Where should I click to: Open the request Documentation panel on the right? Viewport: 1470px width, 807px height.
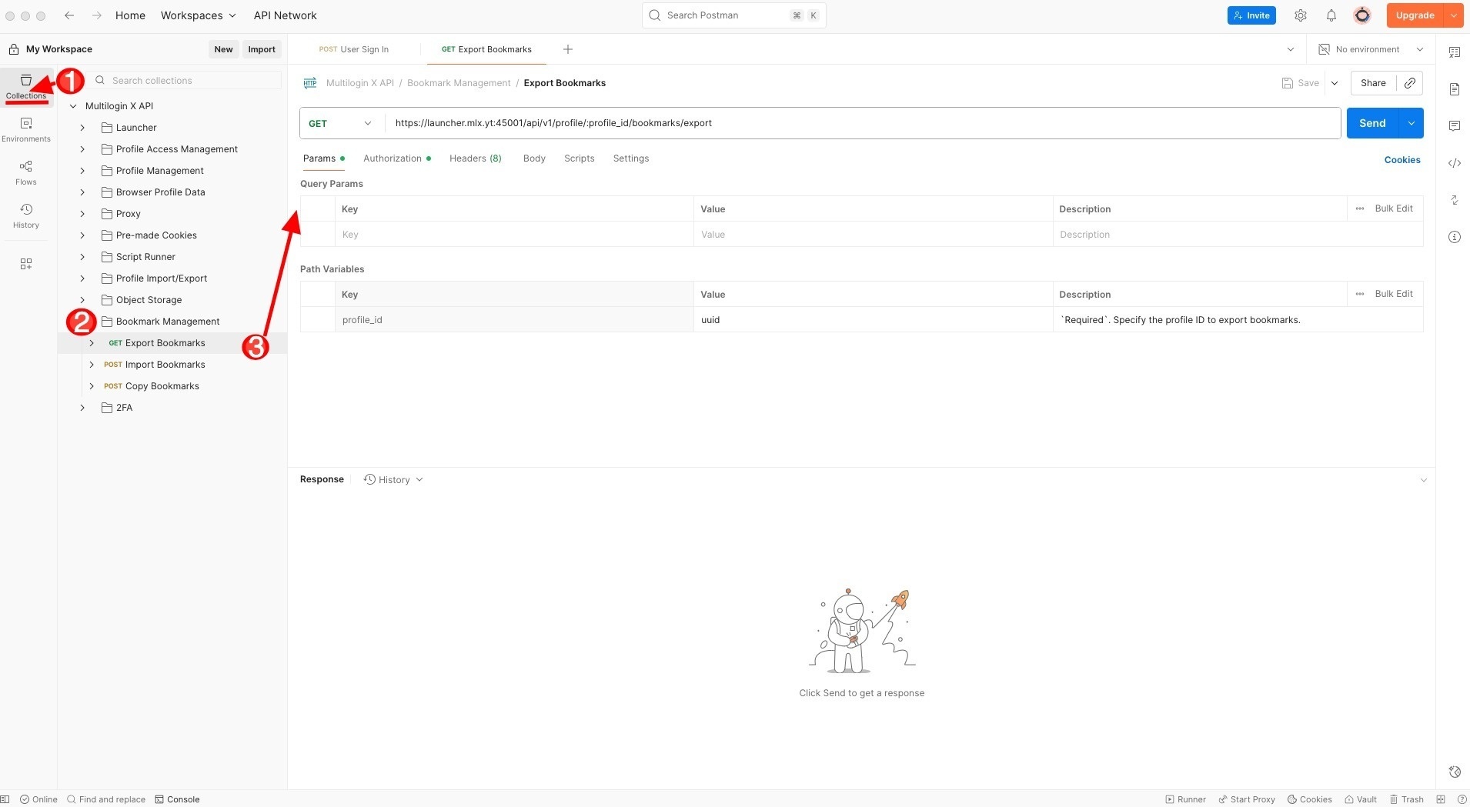point(1455,89)
